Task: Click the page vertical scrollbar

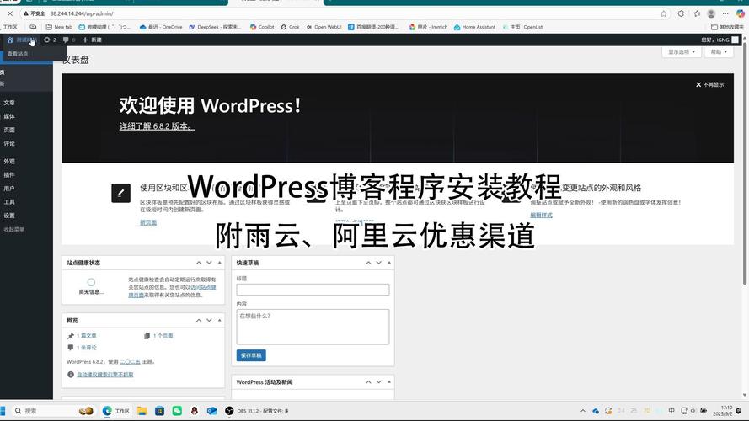Action: [745, 165]
